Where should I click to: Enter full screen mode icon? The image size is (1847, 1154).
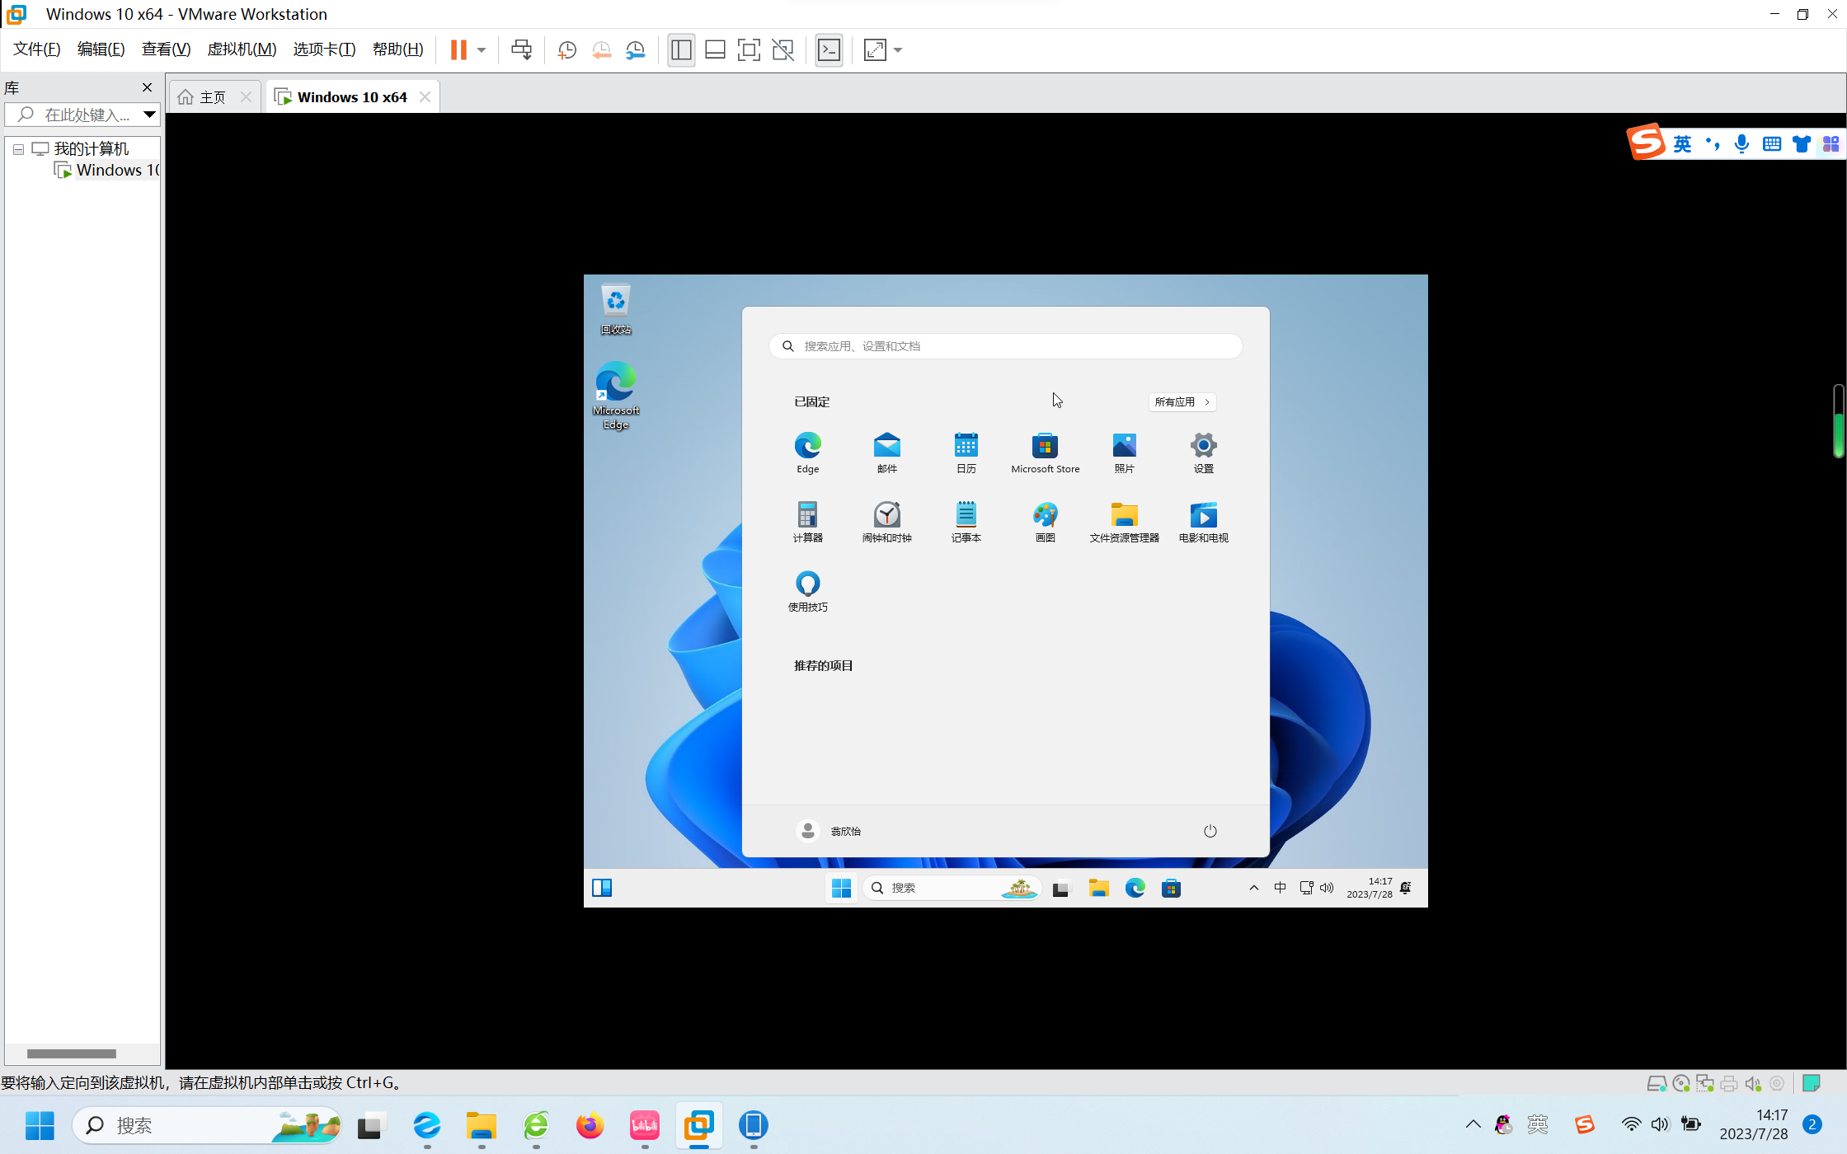click(748, 50)
